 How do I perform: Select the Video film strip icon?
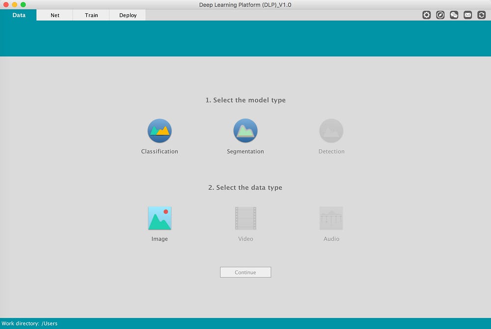tap(245, 218)
